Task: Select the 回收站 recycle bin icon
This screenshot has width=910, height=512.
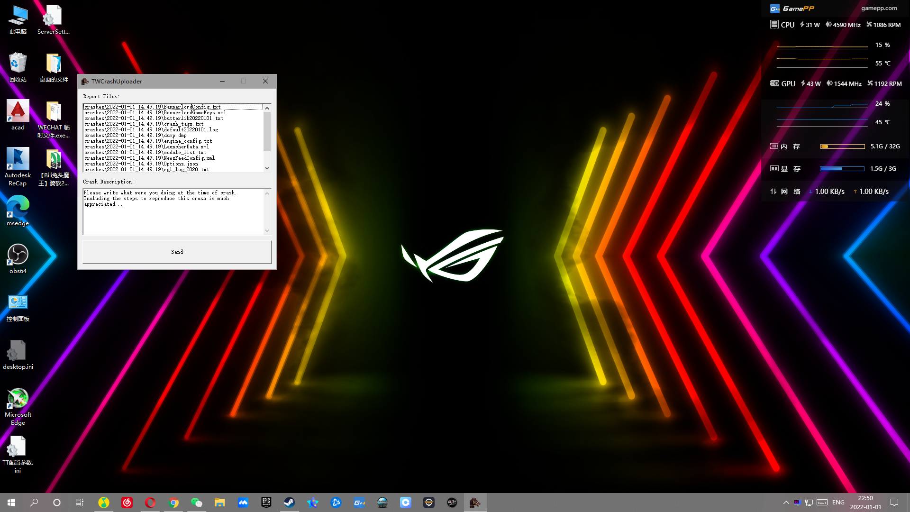Action: click(x=18, y=68)
